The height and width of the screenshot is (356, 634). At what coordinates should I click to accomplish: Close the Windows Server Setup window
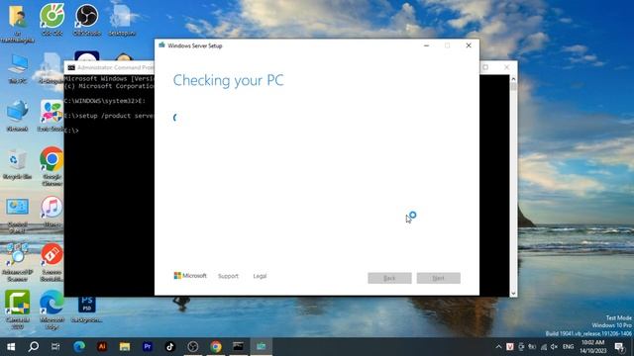pos(469,45)
